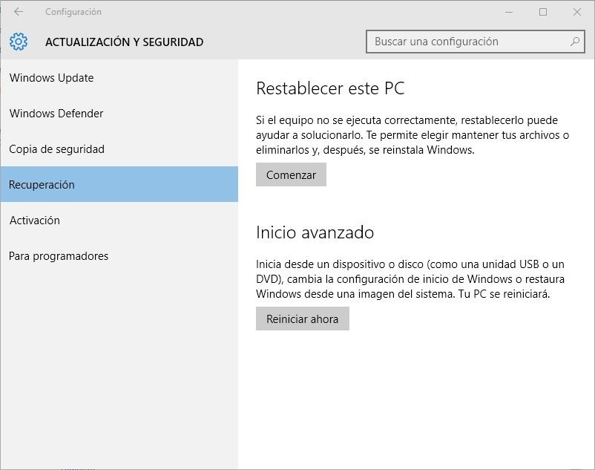
Task: Click the Configuración window title text
Action: (73, 12)
